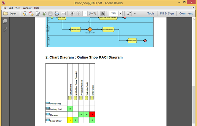This screenshot has width=197, height=126.
Task: Click the Create PDF icon
Action: click(x=31, y=13)
